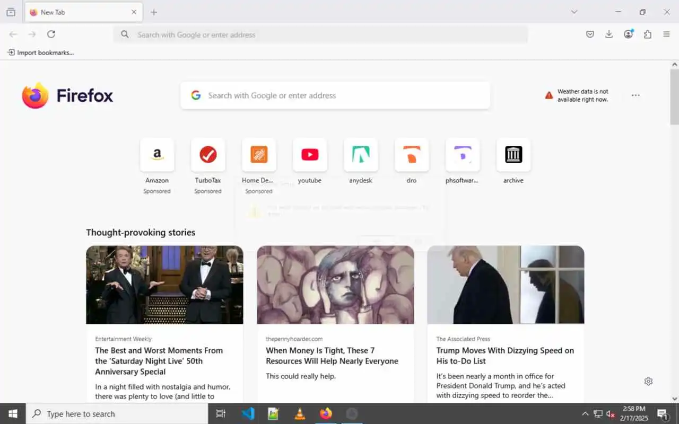
Task: Go forward with the forward arrow
Action: coord(32,34)
